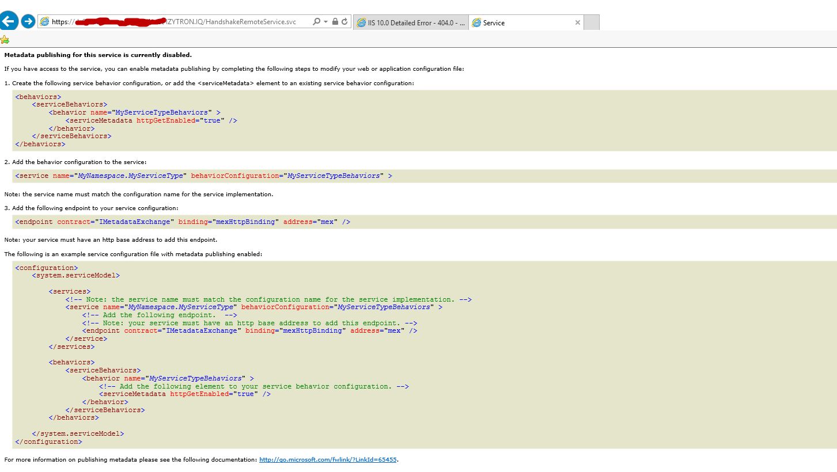Viewport: 837px width, 472px height.
Task: Go forward with the Forward arrow button
Action: click(x=28, y=22)
